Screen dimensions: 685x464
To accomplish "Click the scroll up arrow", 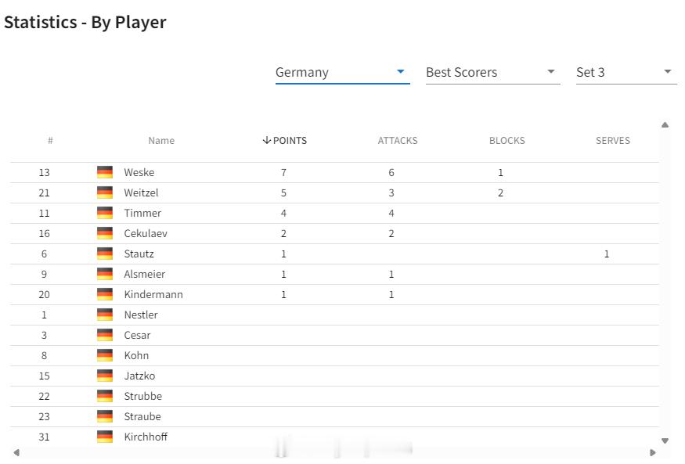I will [x=665, y=125].
